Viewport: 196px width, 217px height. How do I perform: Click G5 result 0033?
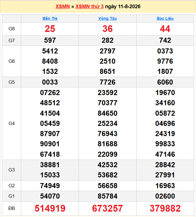pyautogui.click(x=50, y=82)
